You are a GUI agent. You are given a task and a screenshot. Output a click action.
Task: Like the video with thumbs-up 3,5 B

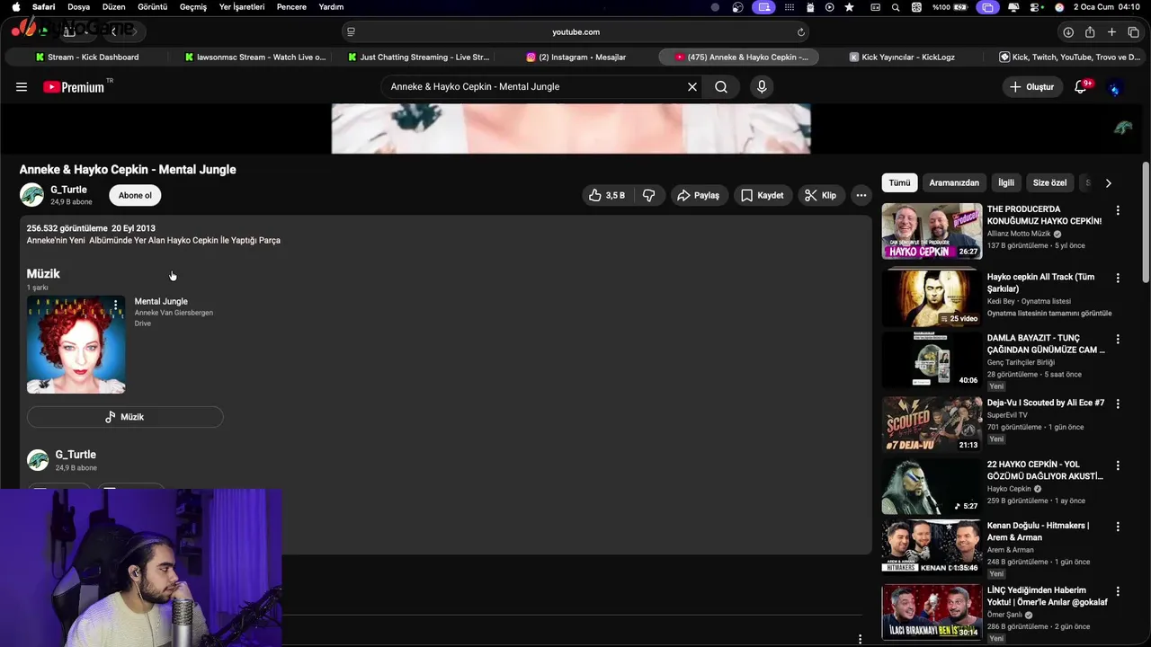click(x=607, y=195)
